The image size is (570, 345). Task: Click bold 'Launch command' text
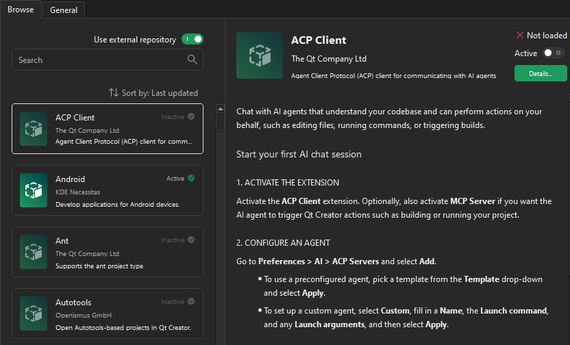pos(514,311)
